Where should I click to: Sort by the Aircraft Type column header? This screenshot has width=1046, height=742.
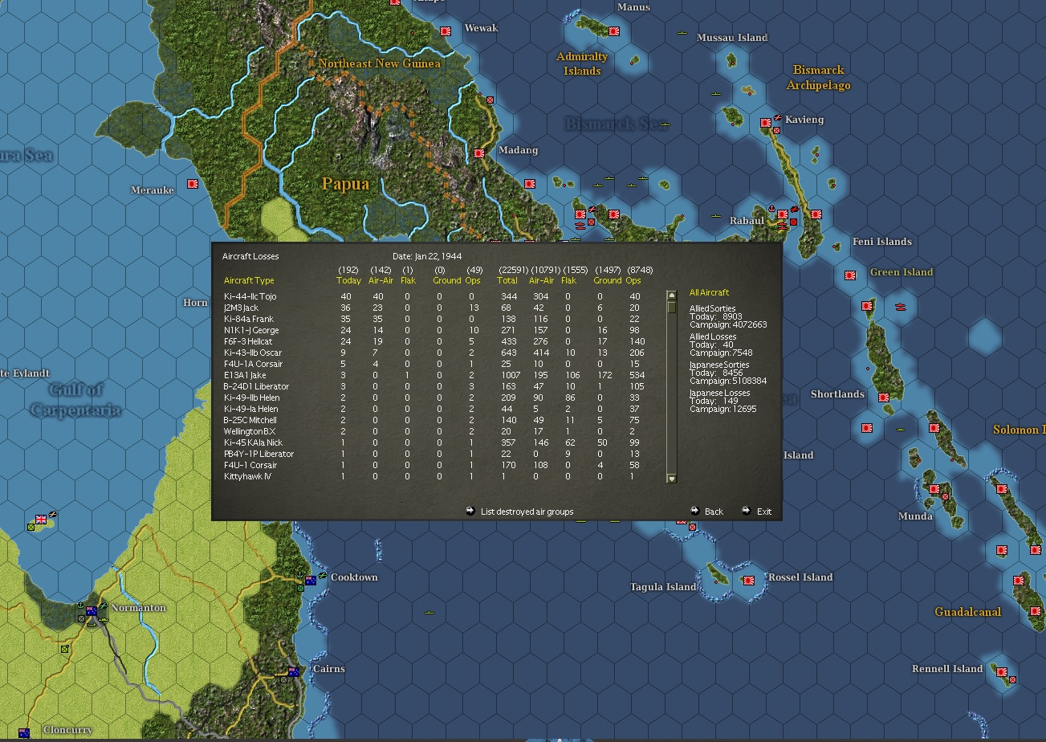[249, 280]
